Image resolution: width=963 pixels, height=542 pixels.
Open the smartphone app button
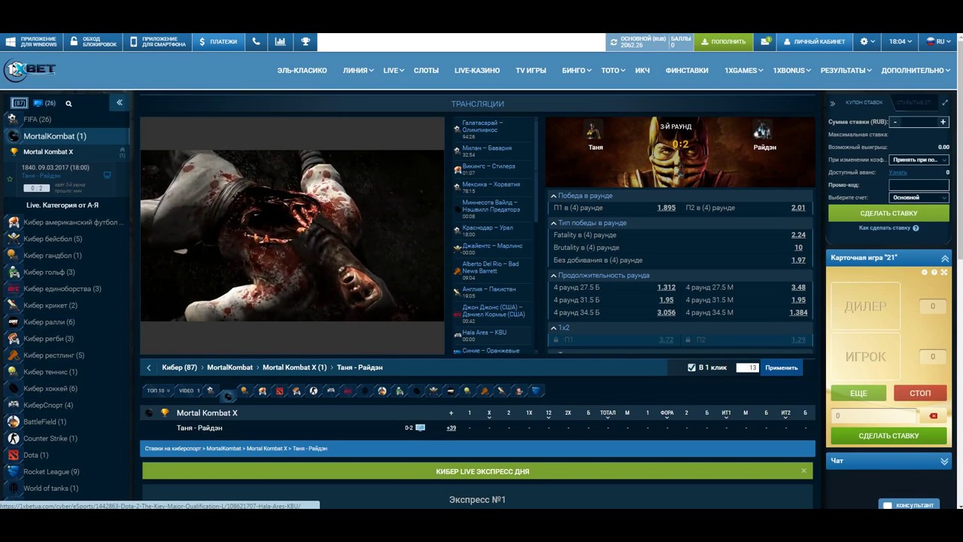[156, 42]
